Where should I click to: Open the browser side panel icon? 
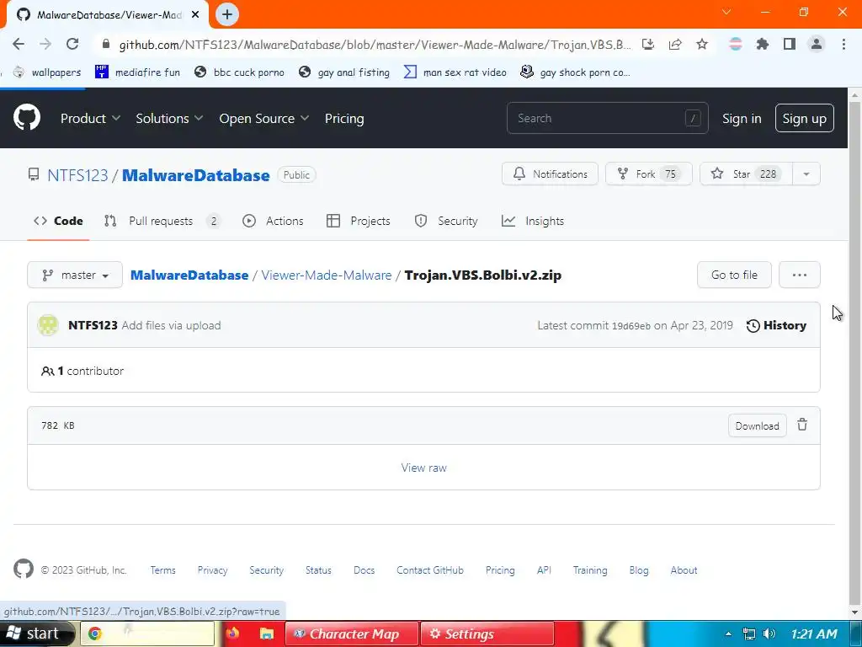click(x=790, y=44)
